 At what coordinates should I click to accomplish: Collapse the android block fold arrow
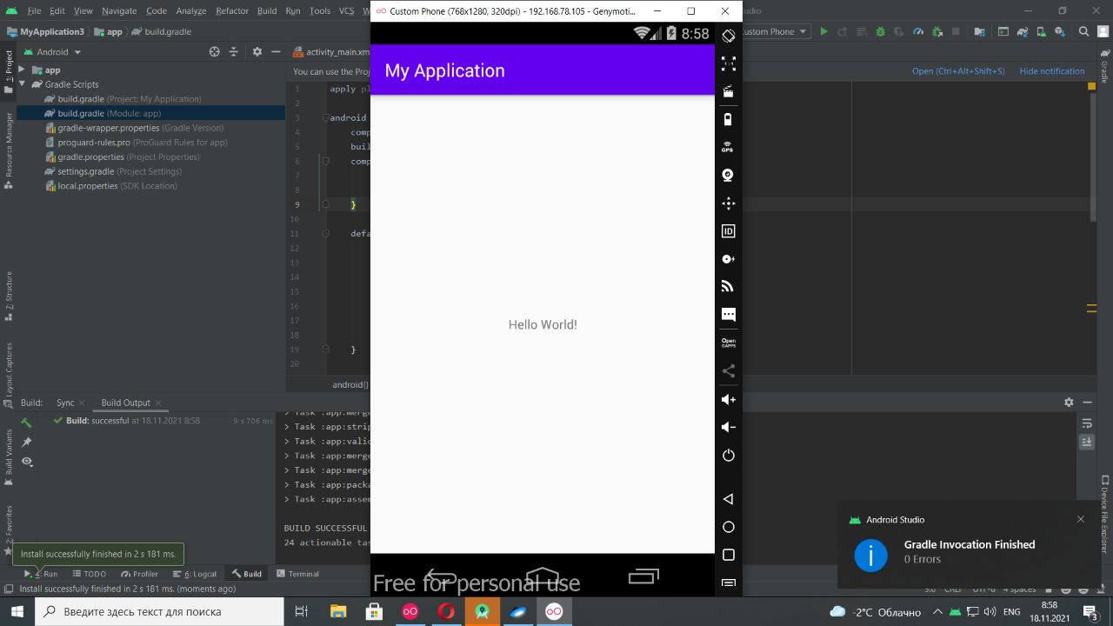tap(325, 117)
